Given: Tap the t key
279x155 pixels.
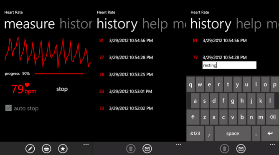Looking at the screenshot, I should pos(228,84).
